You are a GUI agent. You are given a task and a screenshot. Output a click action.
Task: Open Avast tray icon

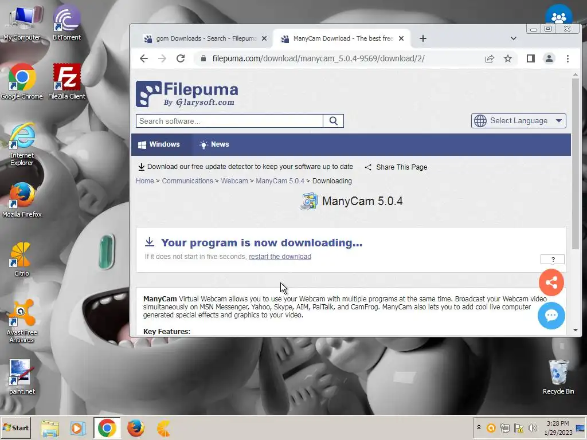point(491,427)
